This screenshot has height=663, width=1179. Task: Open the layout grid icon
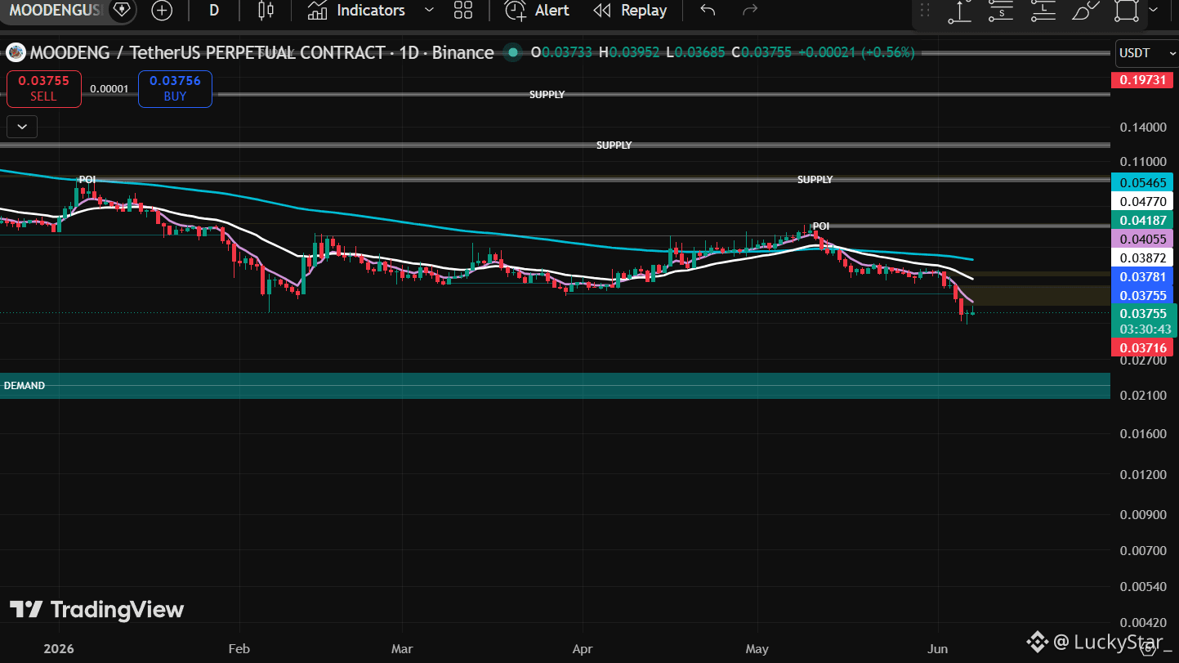463,11
